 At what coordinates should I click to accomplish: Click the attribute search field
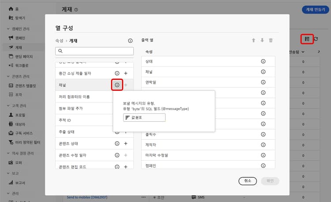coord(94,51)
